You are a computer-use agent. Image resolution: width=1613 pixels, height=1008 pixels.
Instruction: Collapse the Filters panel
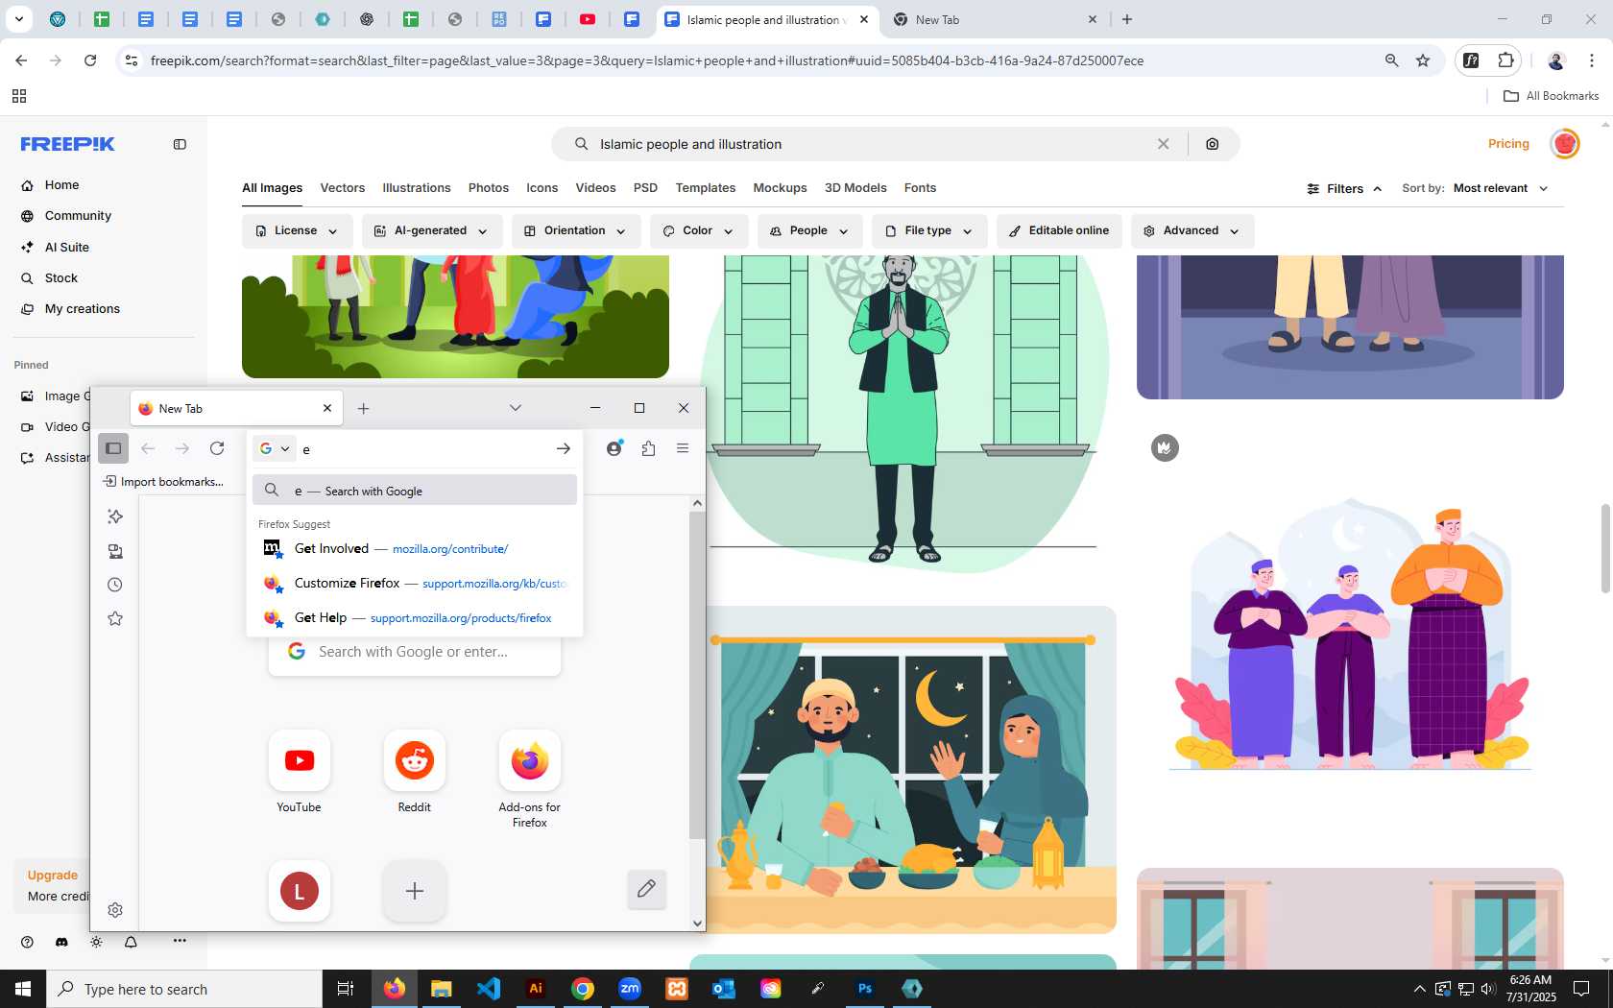point(1344,188)
